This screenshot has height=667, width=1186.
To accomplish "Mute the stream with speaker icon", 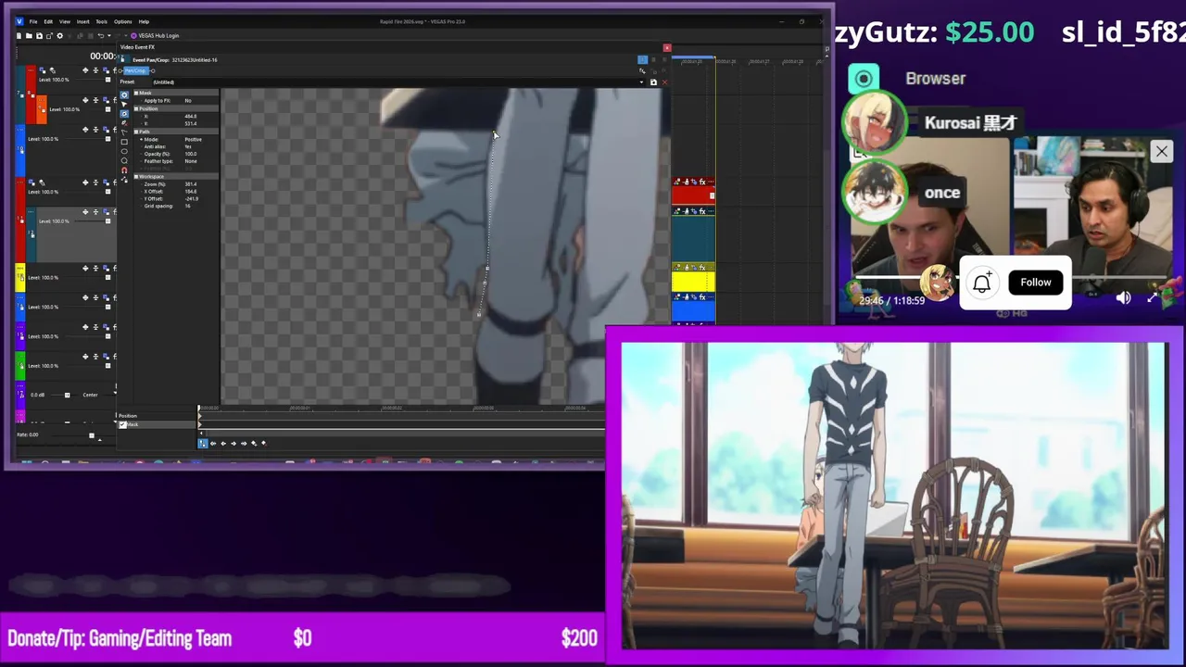I will click(1123, 298).
